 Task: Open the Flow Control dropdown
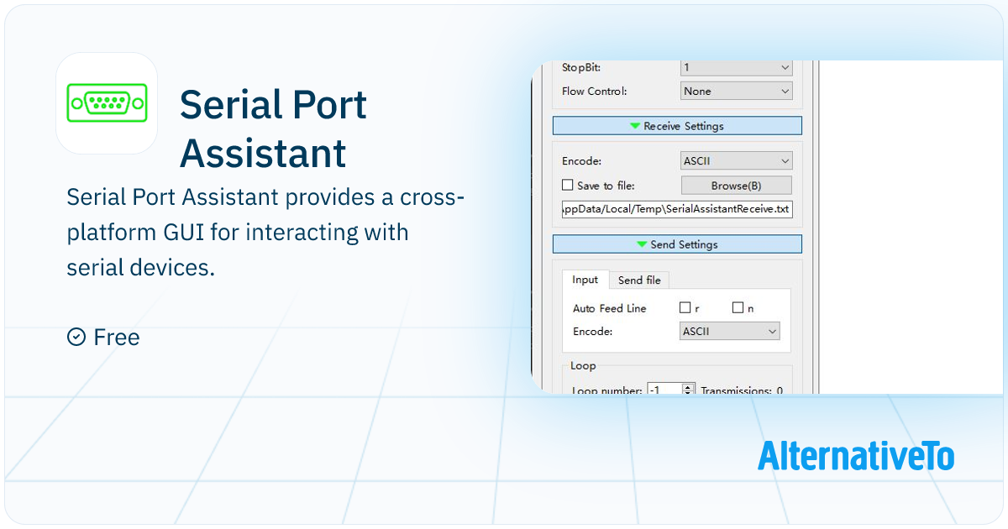tap(736, 91)
